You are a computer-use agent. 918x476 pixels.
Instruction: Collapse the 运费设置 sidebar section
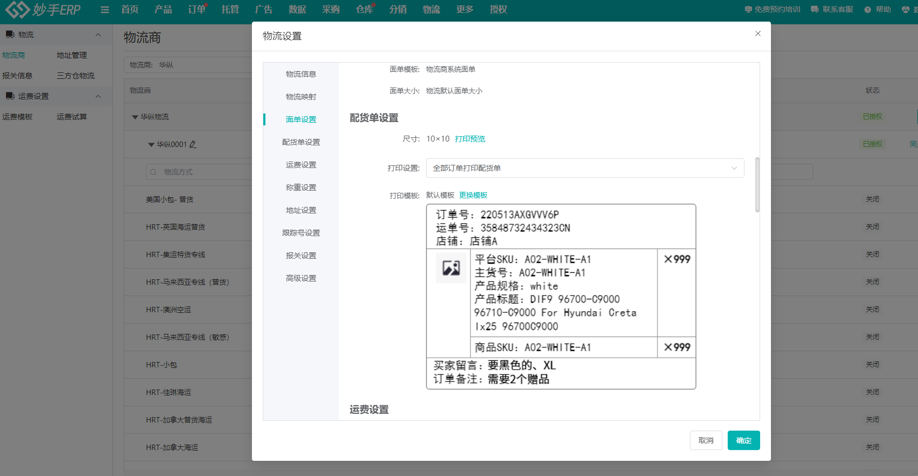click(x=98, y=96)
